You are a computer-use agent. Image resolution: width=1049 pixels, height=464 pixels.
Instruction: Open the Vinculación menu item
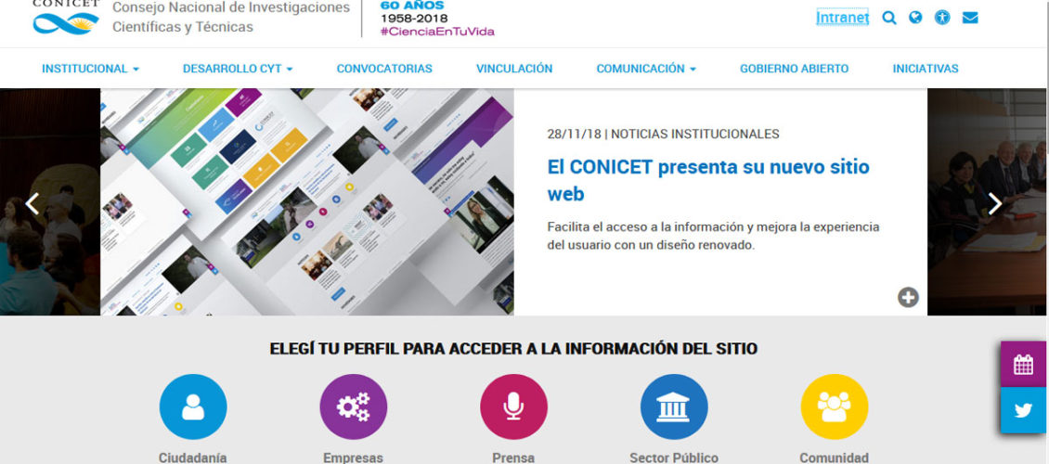pyautogui.click(x=514, y=68)
